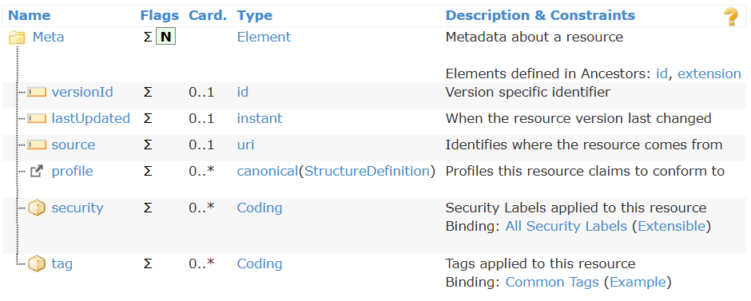This screenshot has width=751, height=301.
Task: Click the Description & Constraints column header
Action: coord(540,15)
